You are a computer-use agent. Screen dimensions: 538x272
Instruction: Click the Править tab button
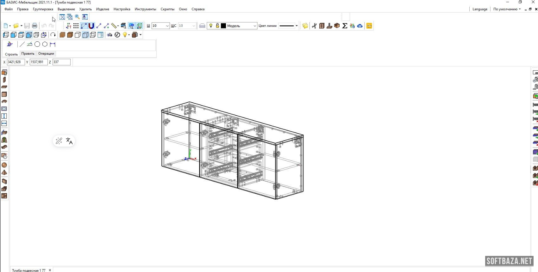pos(28,54)
